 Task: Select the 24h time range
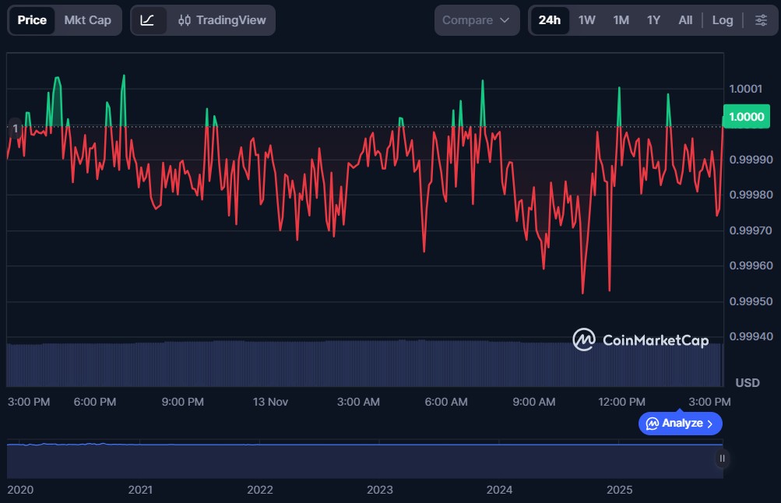(x=550, y=20)
